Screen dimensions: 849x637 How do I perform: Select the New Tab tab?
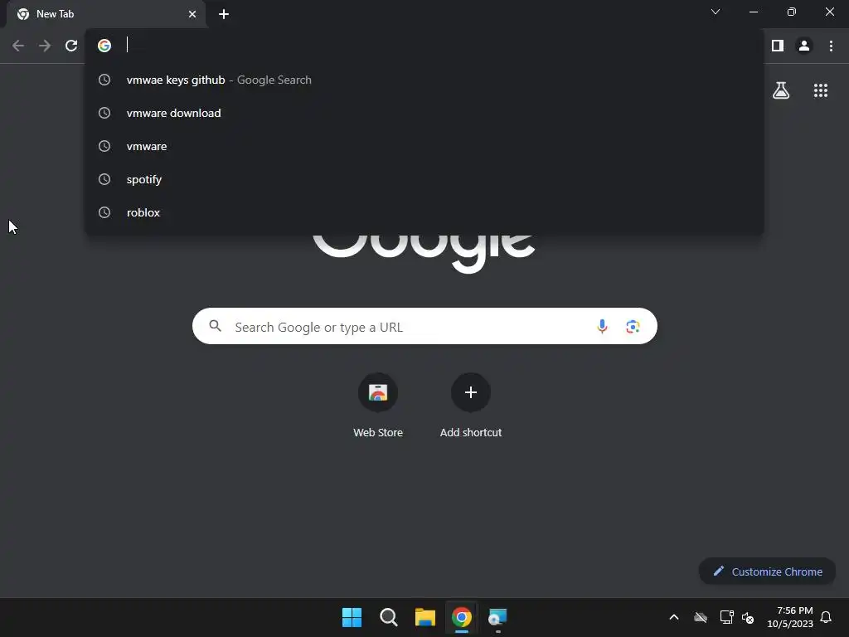click(105, 14)
